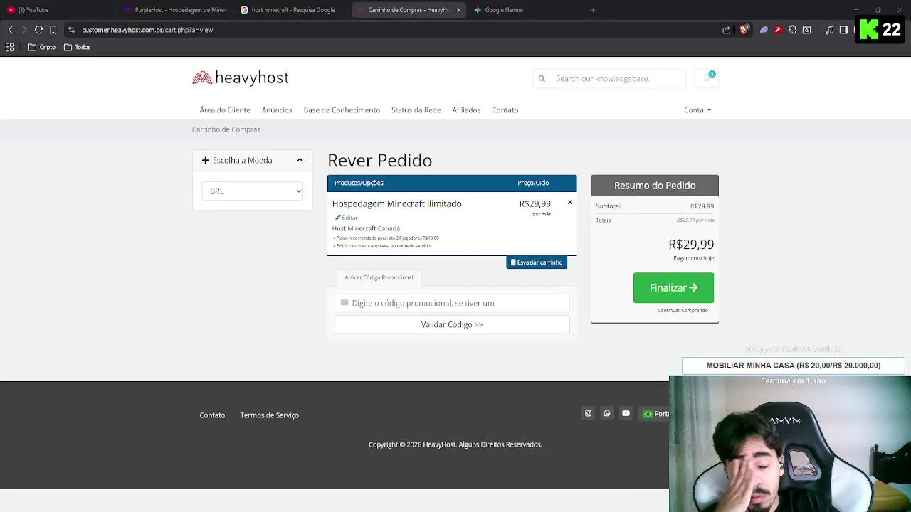The image size is (911, 512).
Task: Open Contato in the top navigation
Action: click(x=505, y=110)
